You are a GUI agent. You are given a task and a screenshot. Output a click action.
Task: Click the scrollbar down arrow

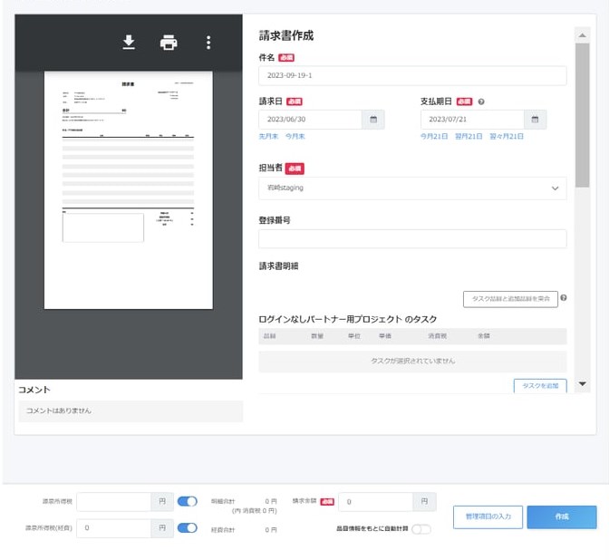click(582, 384)
